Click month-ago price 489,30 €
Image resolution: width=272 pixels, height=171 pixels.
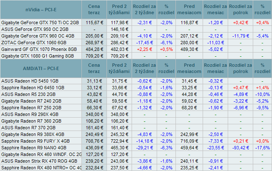[189, 49]
